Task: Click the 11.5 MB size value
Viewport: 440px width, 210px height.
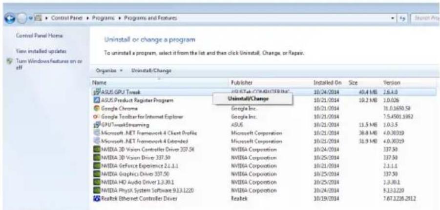Action: 368,125
